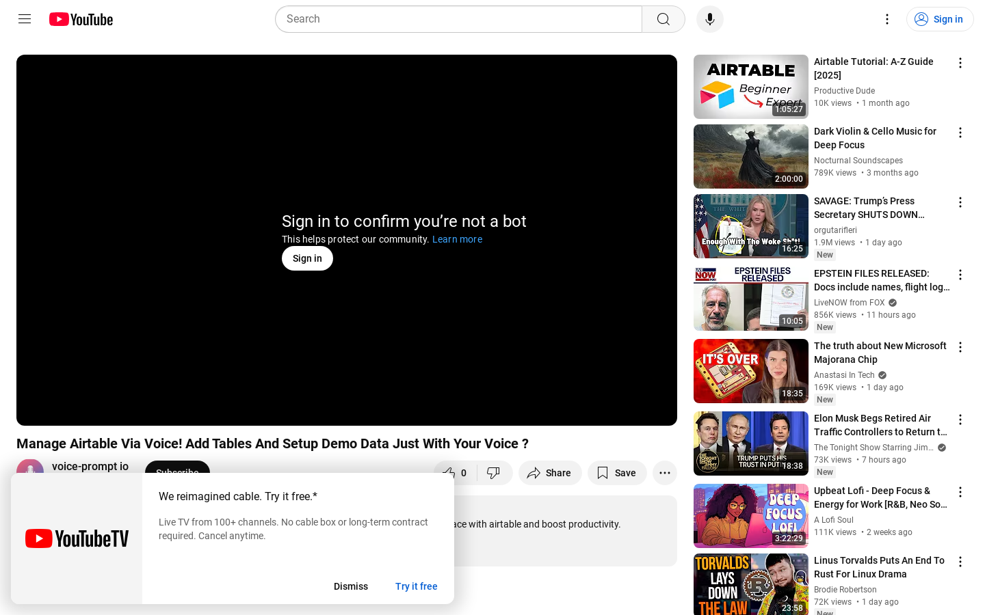Click title 'Dark Violin & Cello Music for Deep Focus'
The image size is (985, 615).
click(875, 138)
